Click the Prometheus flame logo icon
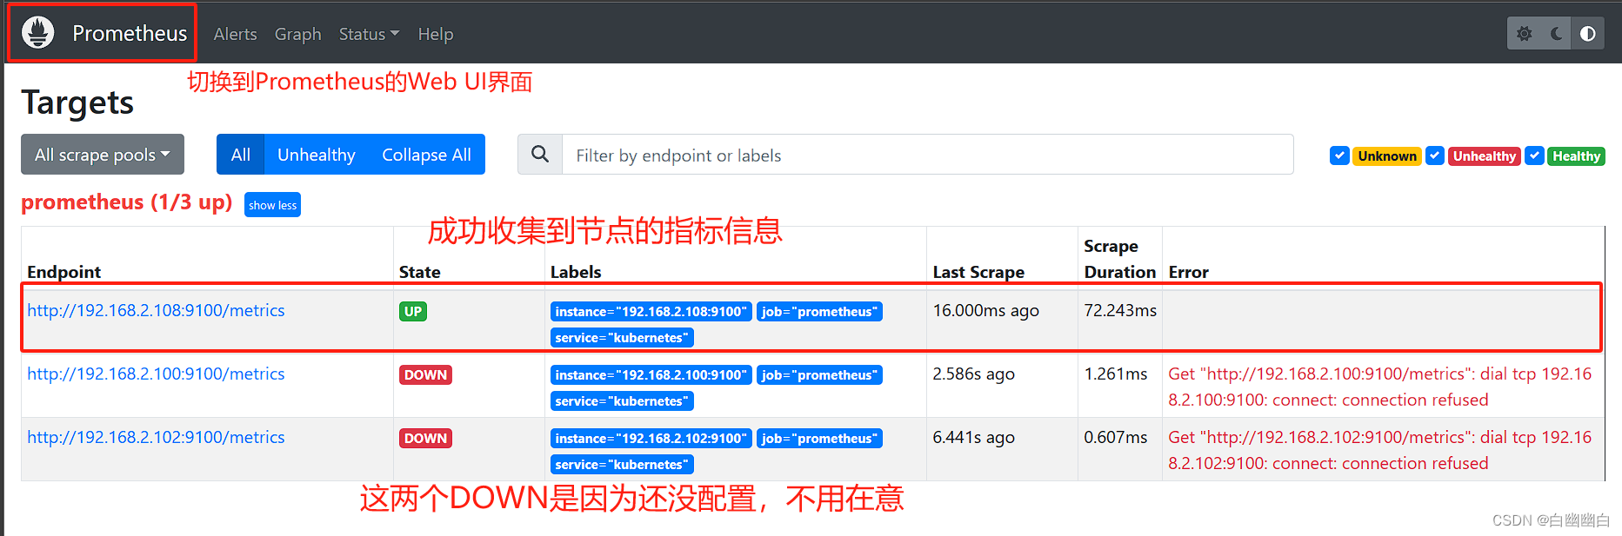 (x=38, y=33)
